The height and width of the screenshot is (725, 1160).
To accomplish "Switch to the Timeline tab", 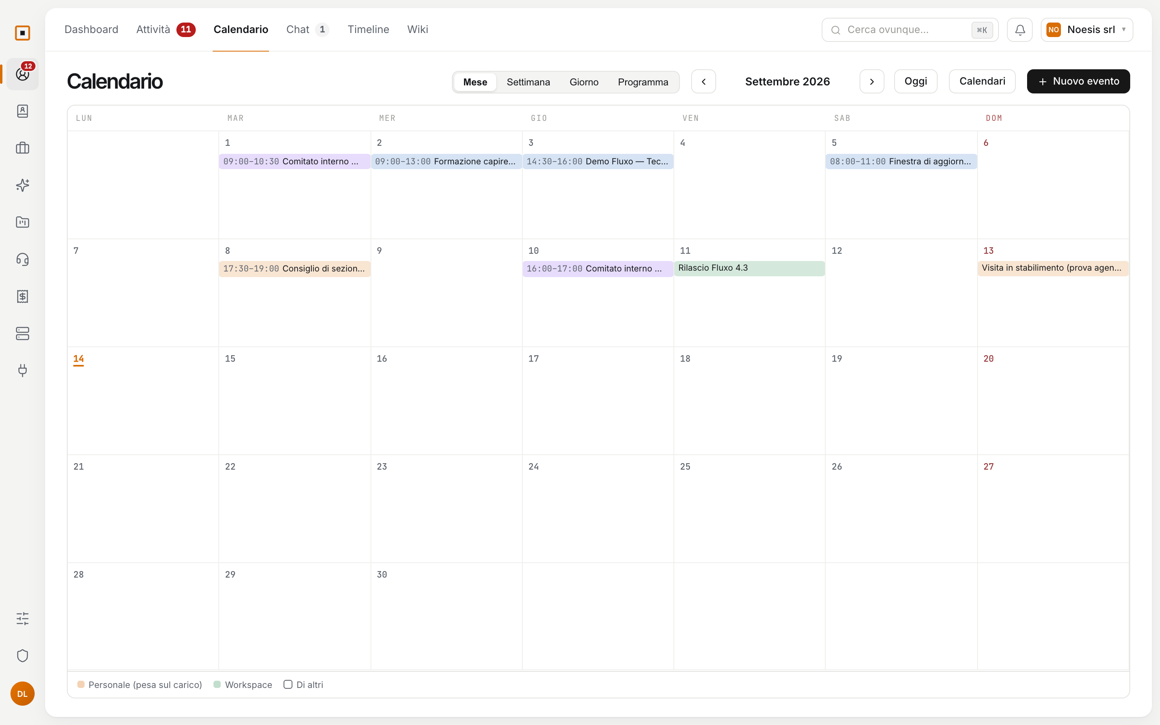I will (368, 30).
